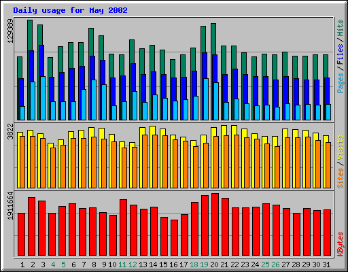Viewport: 348px width, 272px height.
Task: Click green weekend day label 26
Action: pos(275,265)
